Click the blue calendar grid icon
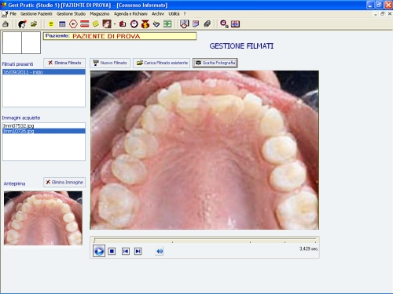Image resolution: width=393 pixels, height=294 pixels. pos(62,24)
